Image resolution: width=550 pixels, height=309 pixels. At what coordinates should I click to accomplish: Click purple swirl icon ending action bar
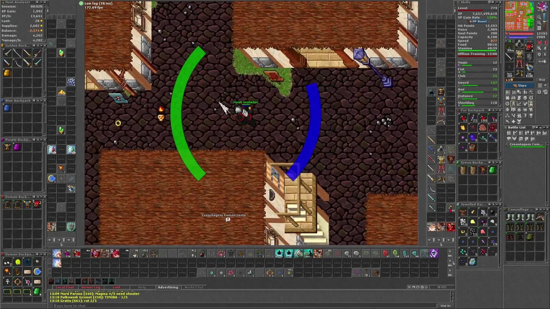pyautogui.click(x=433, y=254)
